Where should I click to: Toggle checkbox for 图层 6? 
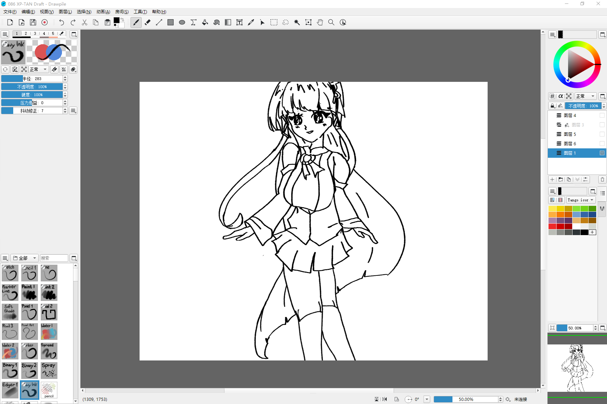[x=602, y=143]
